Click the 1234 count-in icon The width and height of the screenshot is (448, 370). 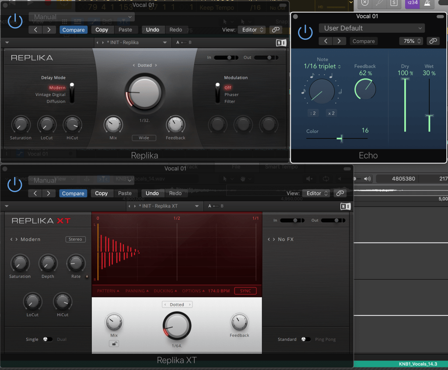[x=412, y=3]
